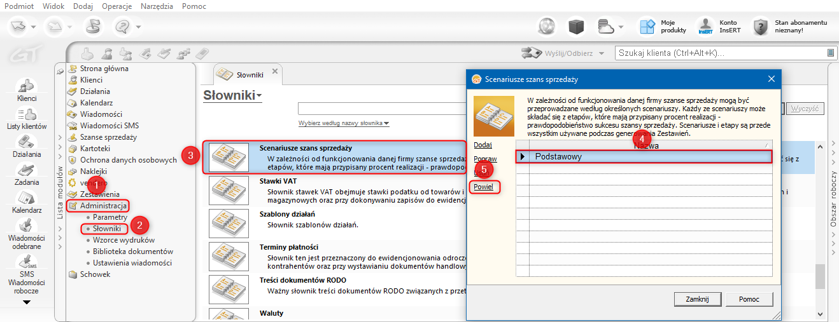Image resolution: width=839 pixels, height=322 pixels.
Task: Click the Wyczyść button
Action: [805, 109]
